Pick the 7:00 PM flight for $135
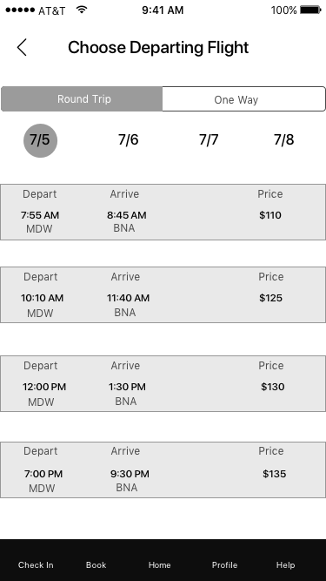Image resolution: width=326 pixels, height=581 pixels. (163, 470)
